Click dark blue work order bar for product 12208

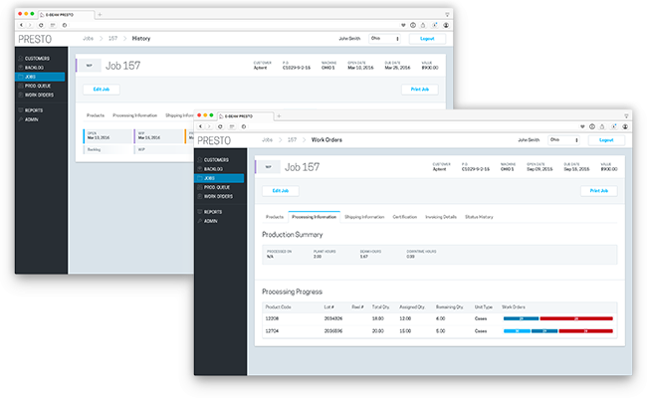point(522,318)
